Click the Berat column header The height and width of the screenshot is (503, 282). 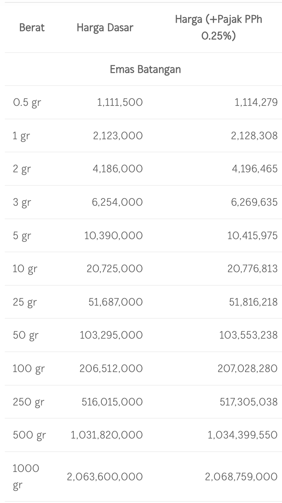click(32, 27)
